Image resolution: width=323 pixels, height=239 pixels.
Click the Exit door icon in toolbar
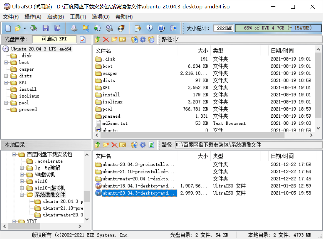[x=173, y=28]
